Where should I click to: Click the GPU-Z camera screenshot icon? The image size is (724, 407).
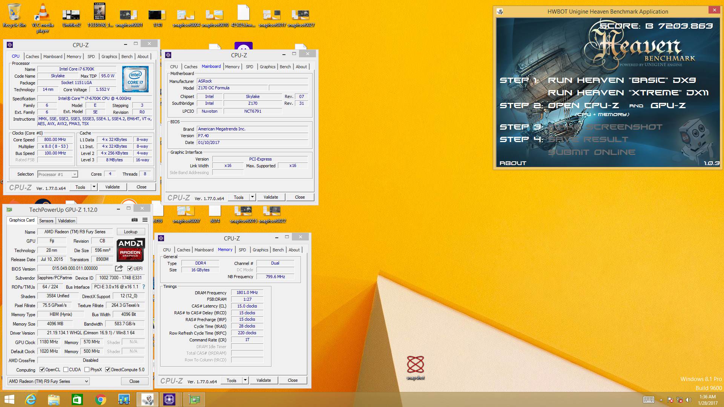135,220
